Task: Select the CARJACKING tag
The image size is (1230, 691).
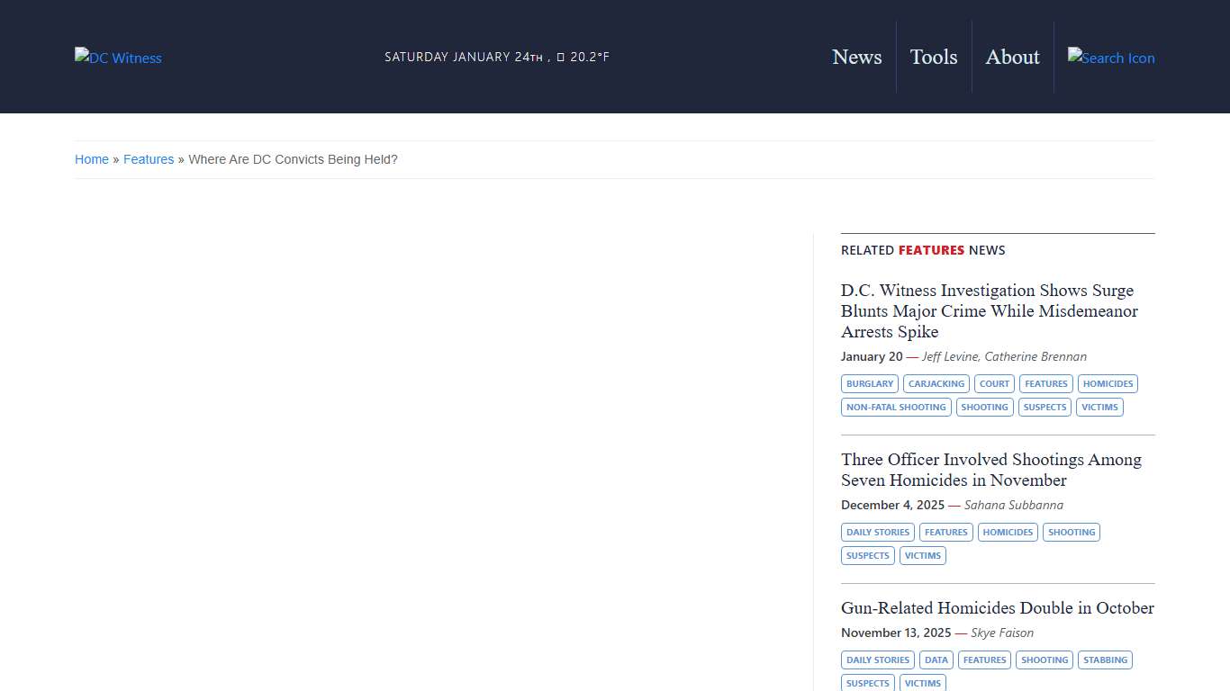Action: pyautogui.click(x=936, y=384)
